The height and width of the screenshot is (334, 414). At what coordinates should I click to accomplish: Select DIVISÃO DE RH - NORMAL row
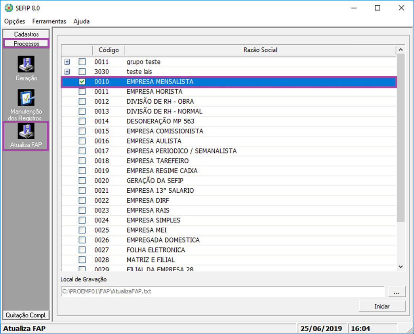229,111
